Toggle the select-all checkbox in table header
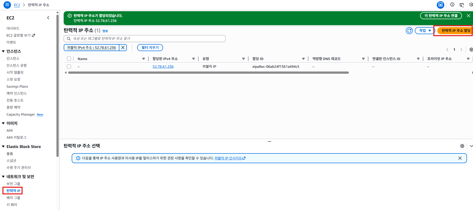 pyautogui.click(x=69, y=59)
